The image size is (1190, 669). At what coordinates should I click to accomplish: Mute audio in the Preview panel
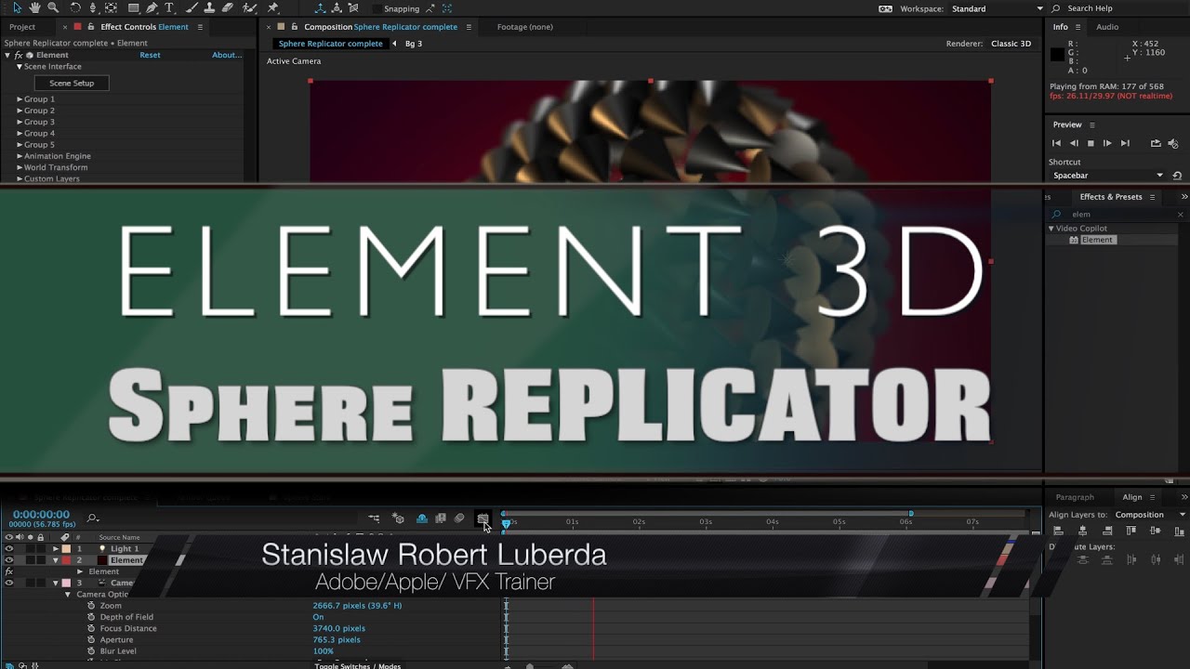tap(1173, 143)
